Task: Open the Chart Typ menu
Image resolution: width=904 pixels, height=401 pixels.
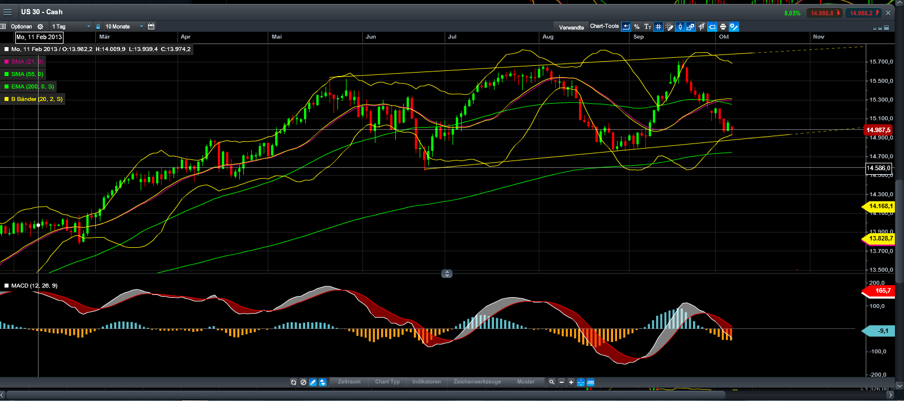Action: tap(387, 382)
